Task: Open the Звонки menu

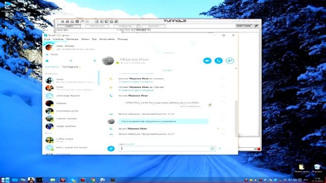Action: click(85, 39)
